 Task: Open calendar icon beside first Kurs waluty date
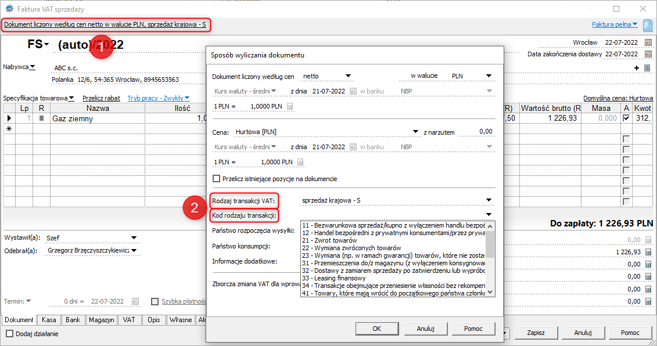point(353,91)
